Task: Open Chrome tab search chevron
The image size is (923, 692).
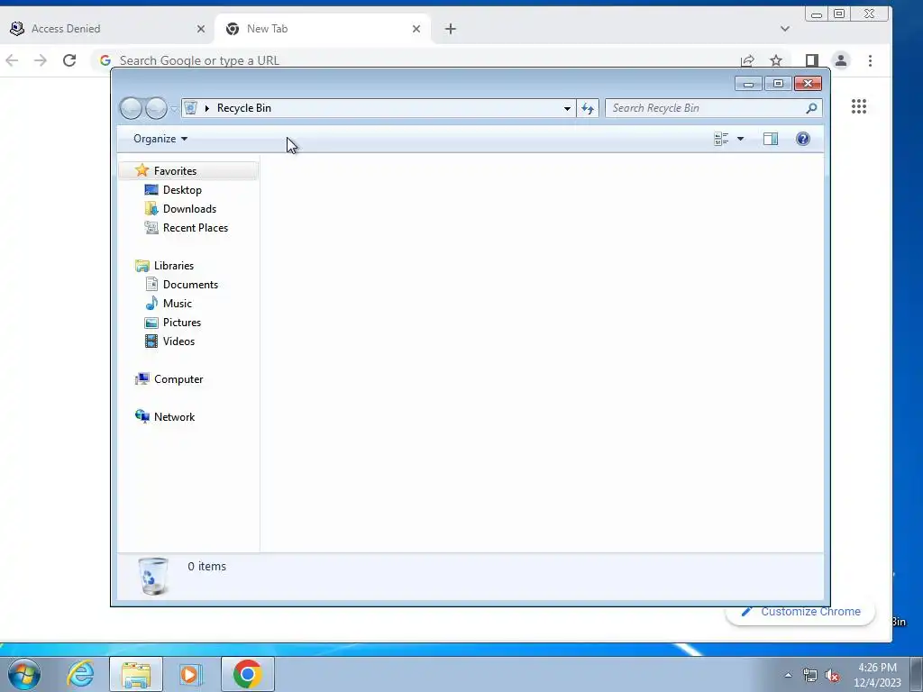Action: tap(785, 29)
